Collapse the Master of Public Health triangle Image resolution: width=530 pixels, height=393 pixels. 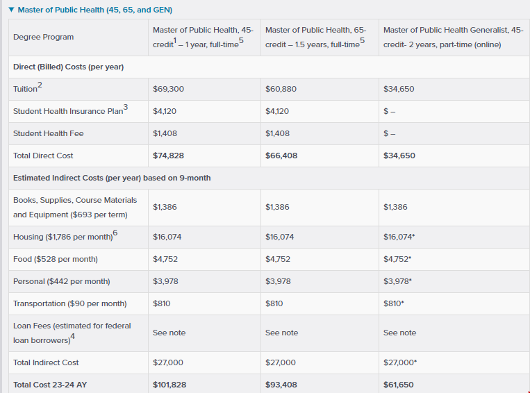(12, 10)
